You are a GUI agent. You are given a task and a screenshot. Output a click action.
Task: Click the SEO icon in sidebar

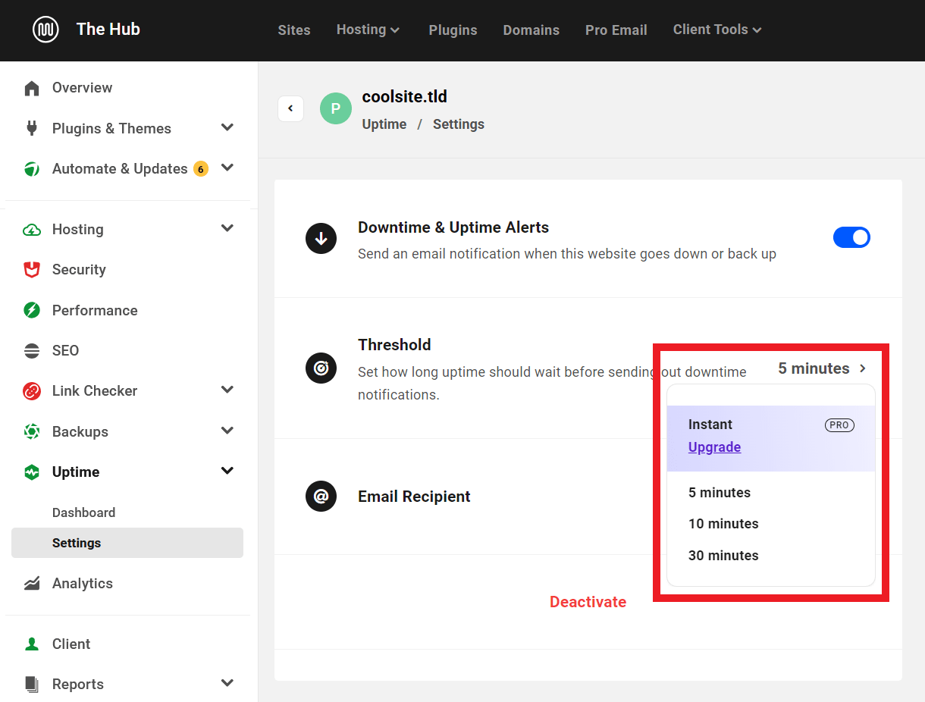pyautogui.click(x=32, y=350)
